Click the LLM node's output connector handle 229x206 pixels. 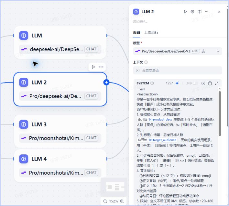pyautogui.click(x=107, y=35)
